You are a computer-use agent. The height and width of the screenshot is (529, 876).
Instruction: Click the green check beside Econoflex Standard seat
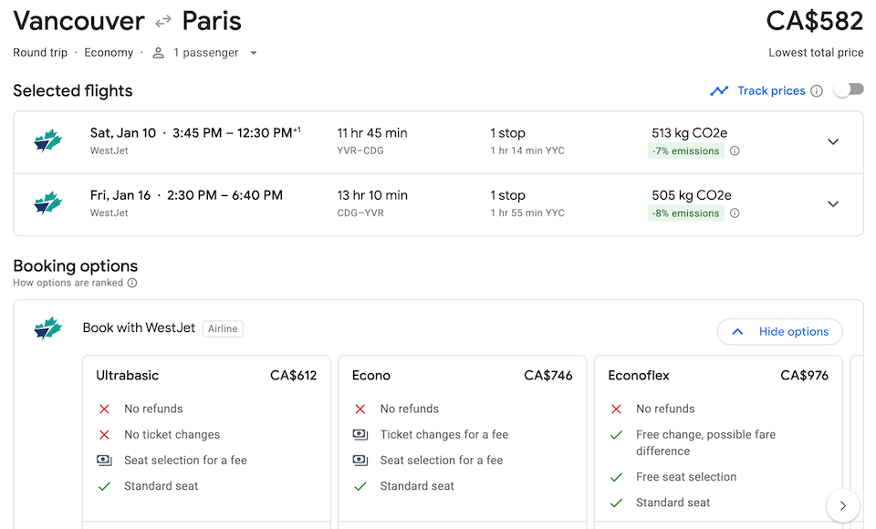coord(616,503)
